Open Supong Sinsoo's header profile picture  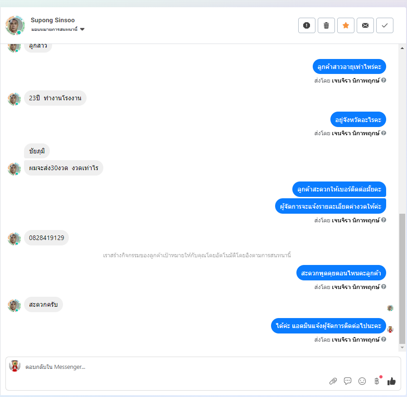tap(15, 25)
